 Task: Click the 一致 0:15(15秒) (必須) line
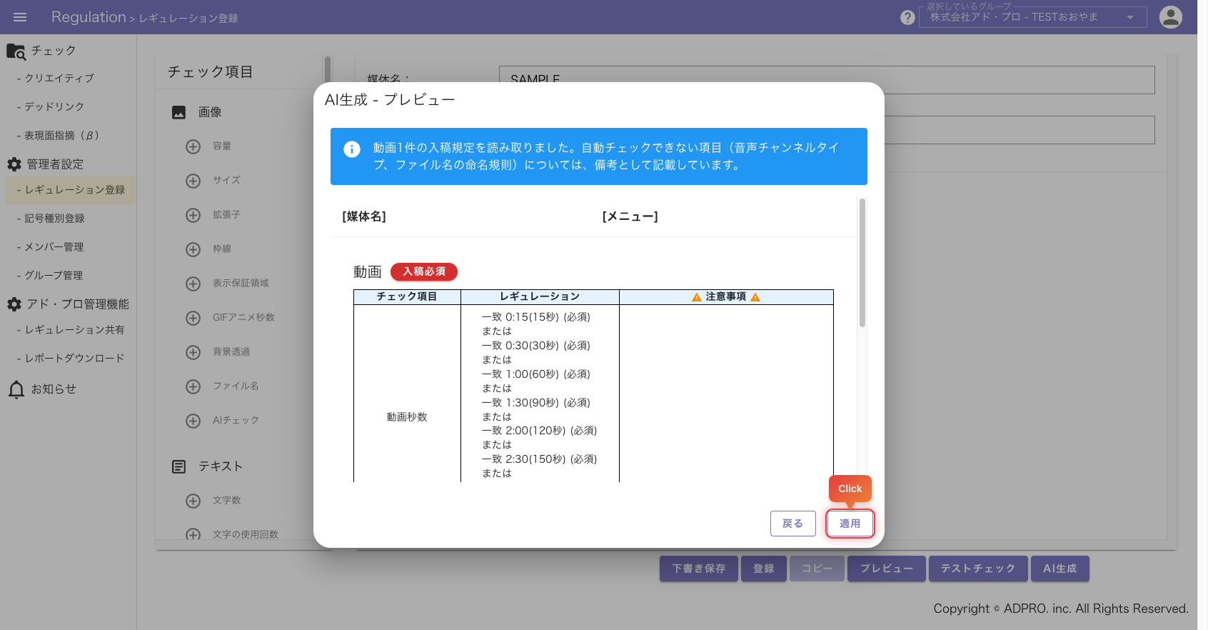tap(536, 317)
